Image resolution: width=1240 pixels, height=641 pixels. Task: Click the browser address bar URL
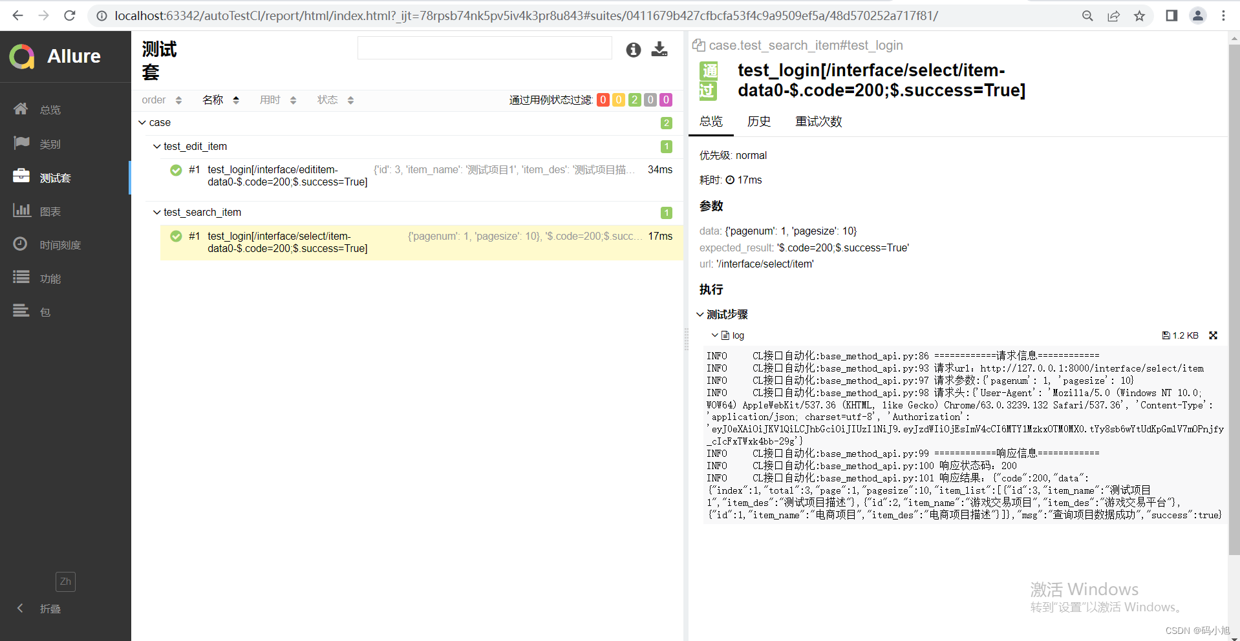(x=526, y=16)
